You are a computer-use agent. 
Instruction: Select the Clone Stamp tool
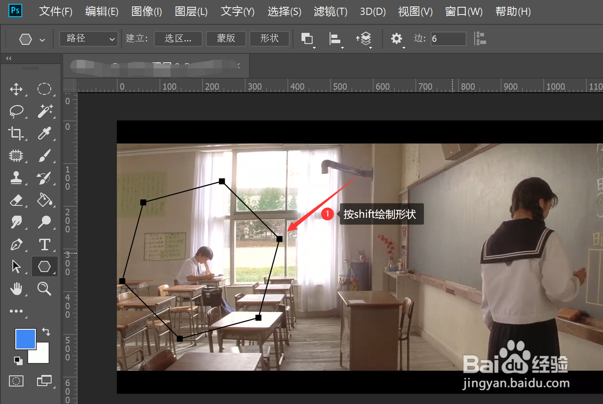click(x=16, y=178)
